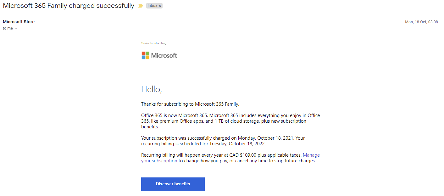Click the 'to me' recipient text
Screen dimensions: 444x196
pyautogui.click(x=8, y=28)
